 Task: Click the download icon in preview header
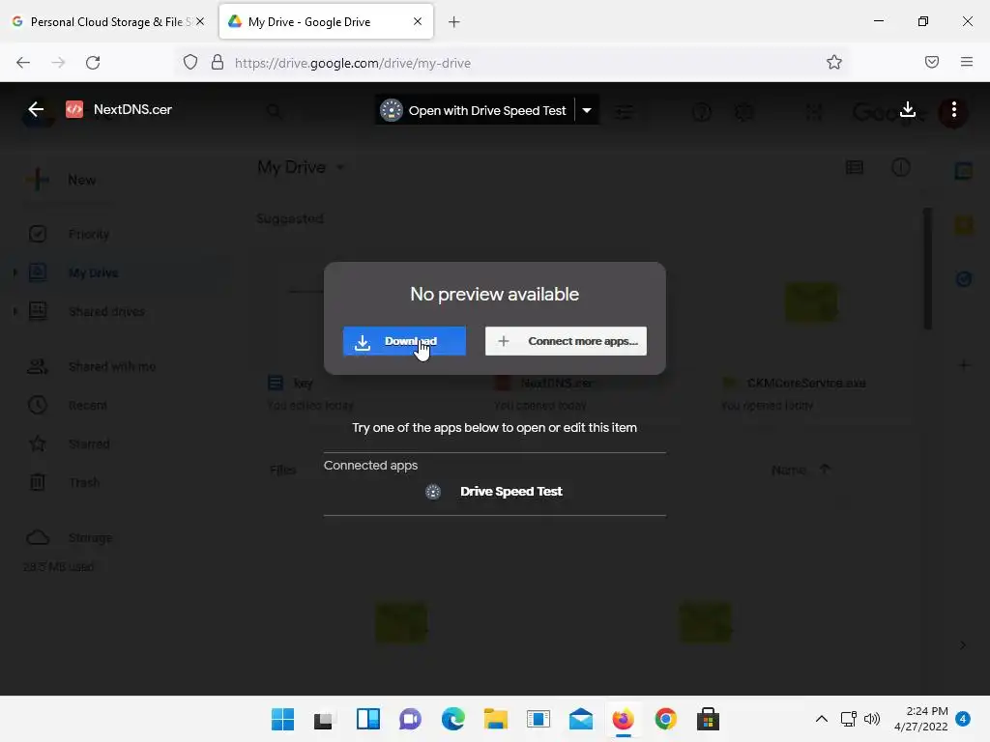pyautogui.click(x=907, y=109)
